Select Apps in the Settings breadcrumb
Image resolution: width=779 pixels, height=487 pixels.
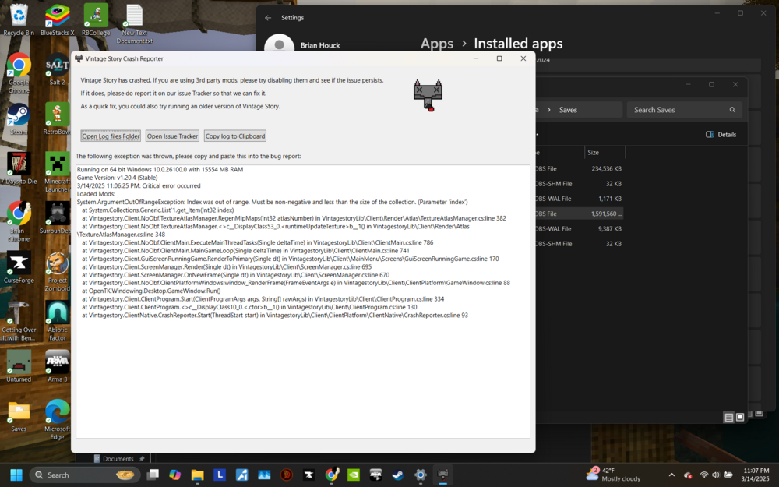point(436,43)
